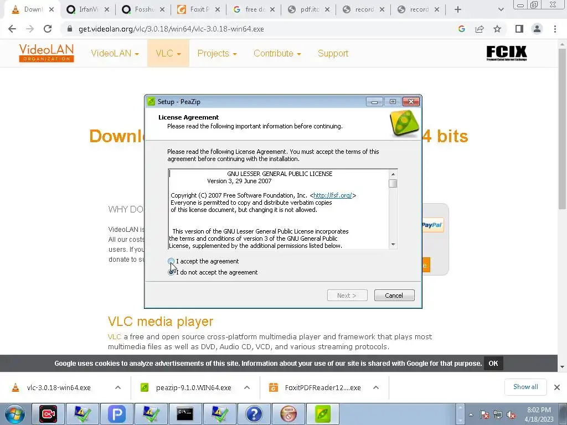Click the browser back arrow

(x=12, y=29)
